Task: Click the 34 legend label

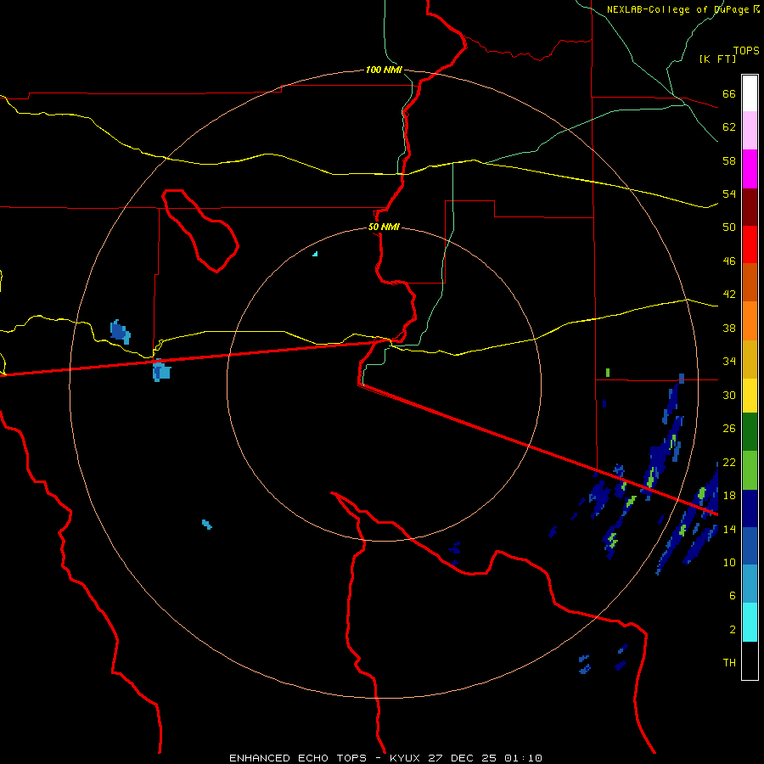Action: tap(729, 362)
